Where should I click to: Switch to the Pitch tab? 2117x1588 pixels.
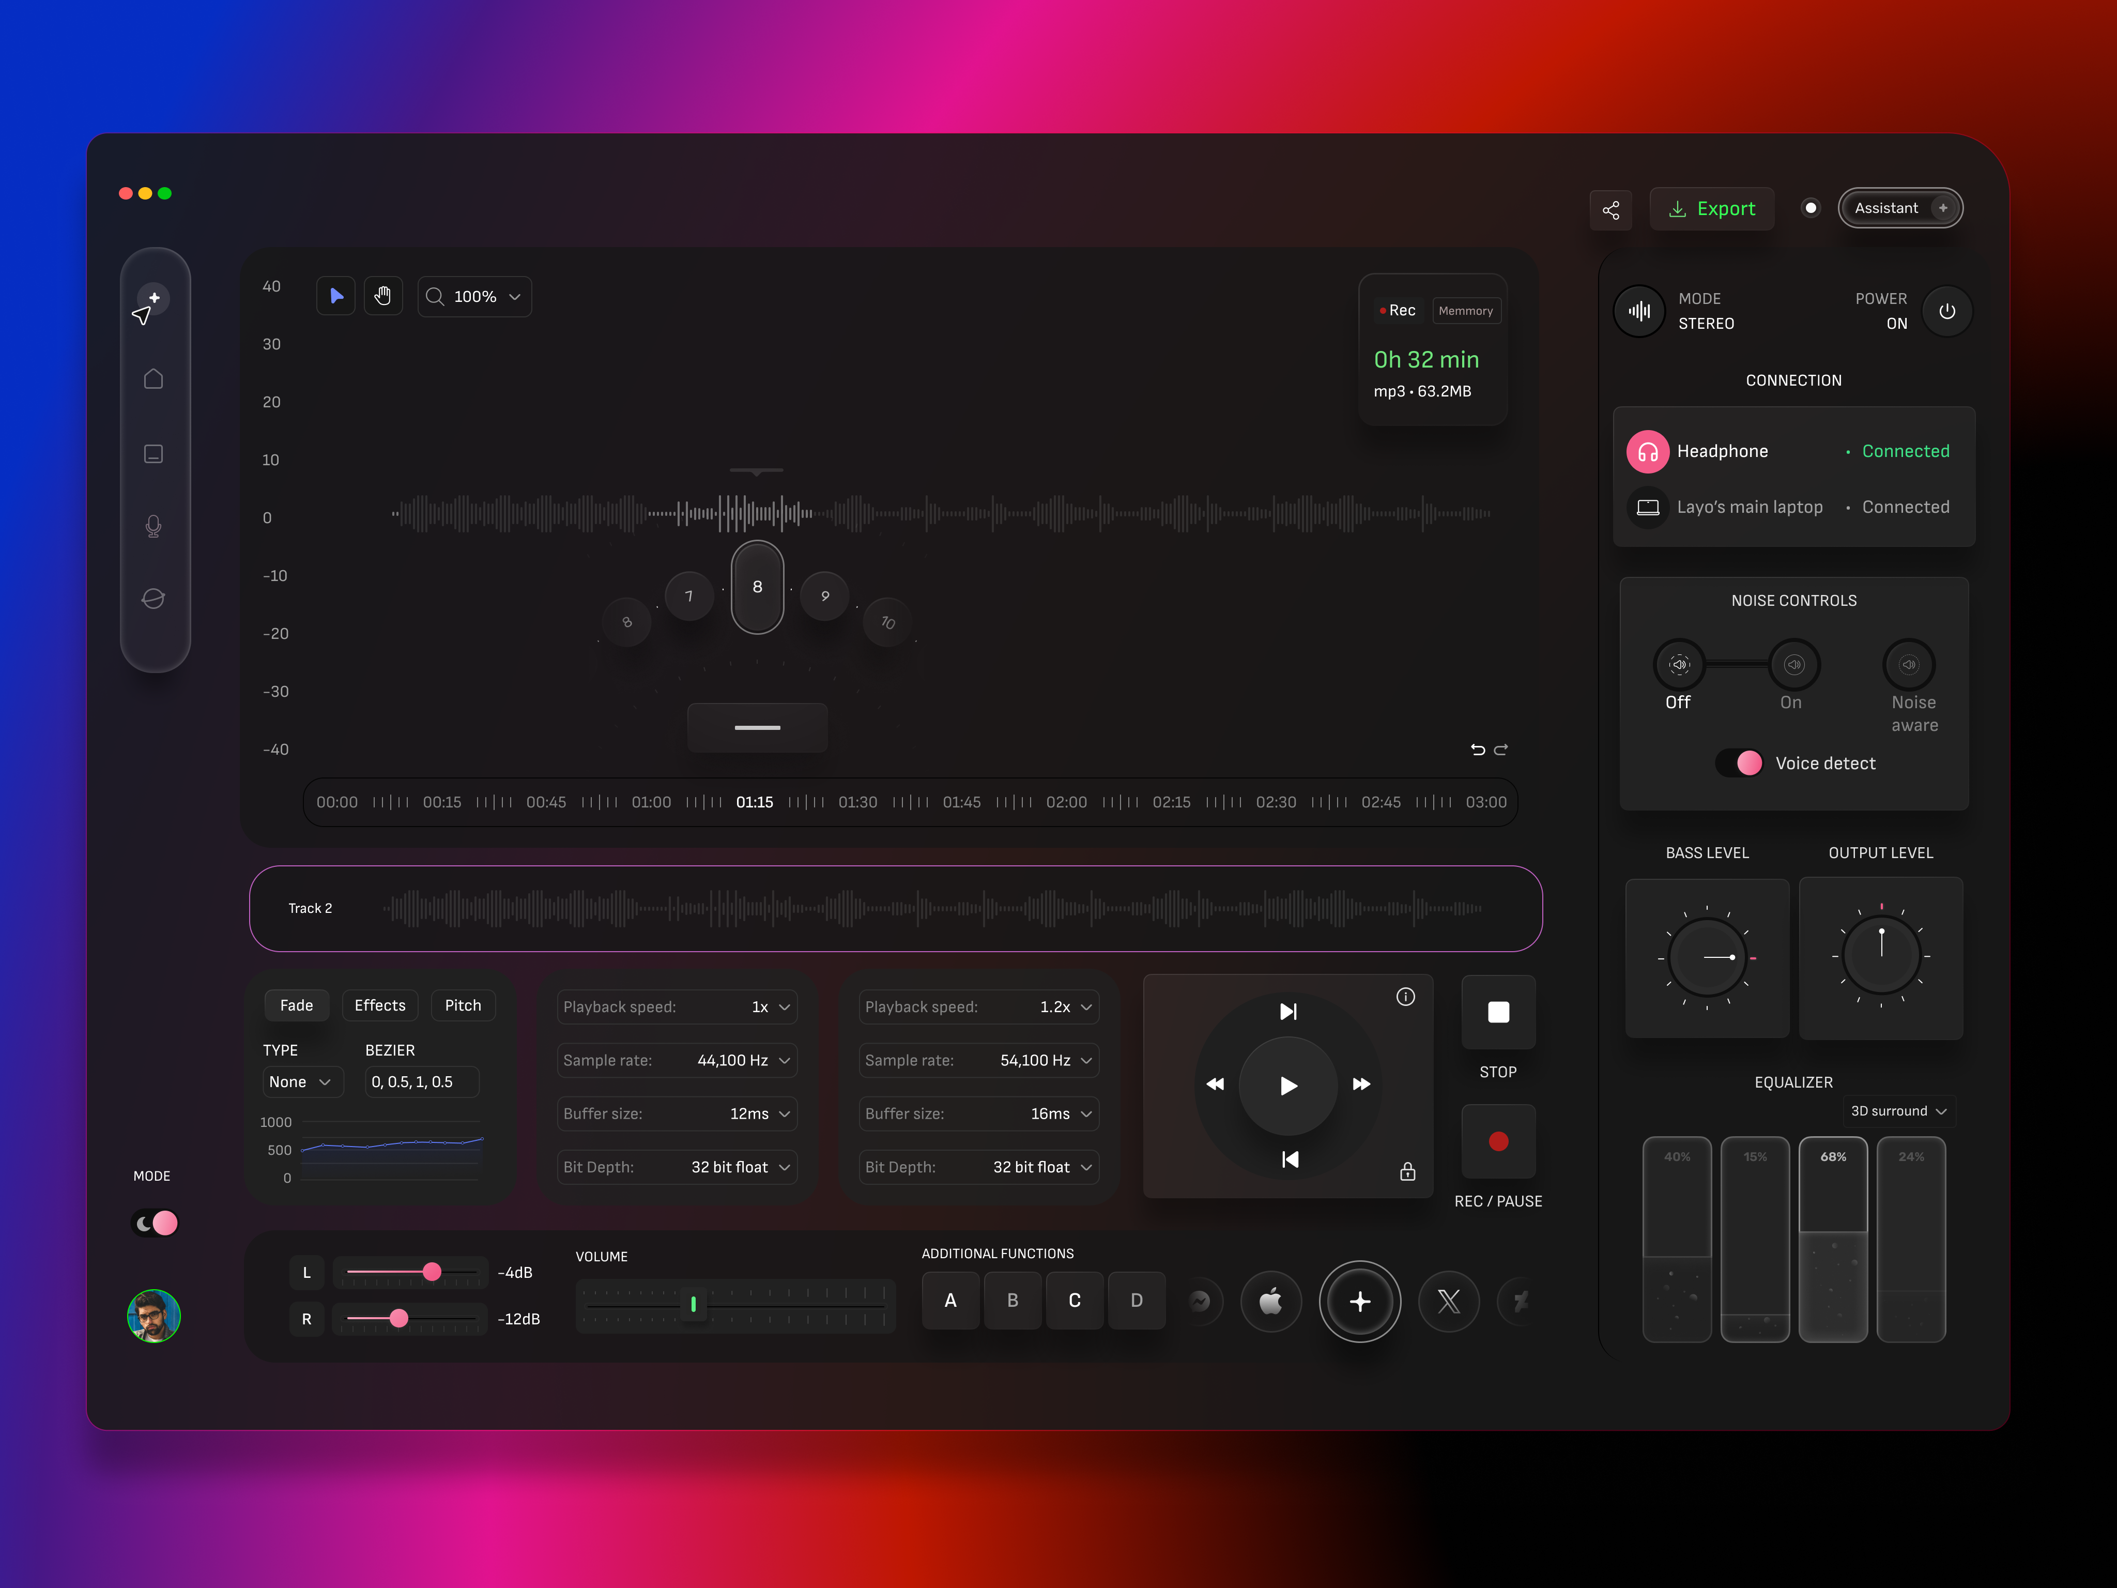(462, 1005)
